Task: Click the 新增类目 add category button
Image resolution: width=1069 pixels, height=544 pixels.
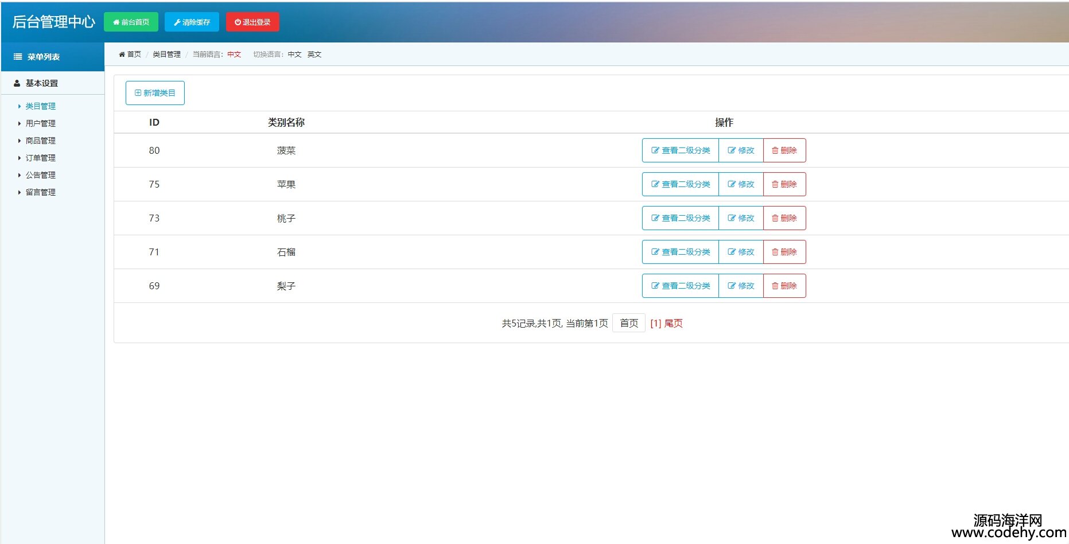Action: pyautogui.click(x=155, y=93)
